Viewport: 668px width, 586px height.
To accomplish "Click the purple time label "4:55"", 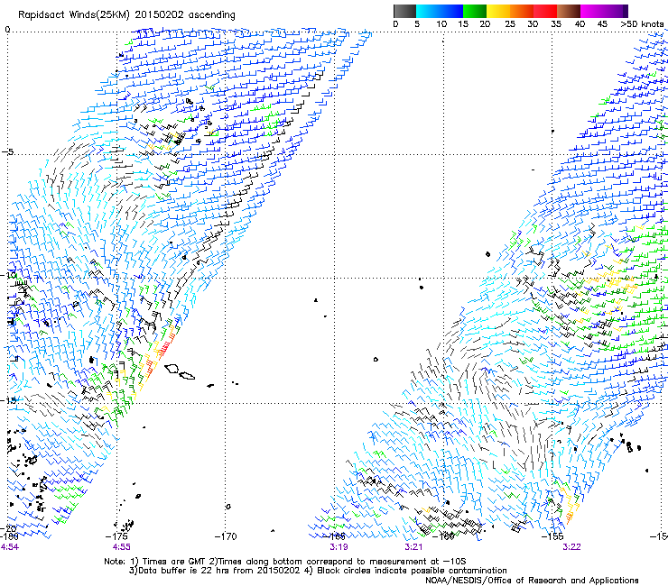I will [x=122, y=547].
